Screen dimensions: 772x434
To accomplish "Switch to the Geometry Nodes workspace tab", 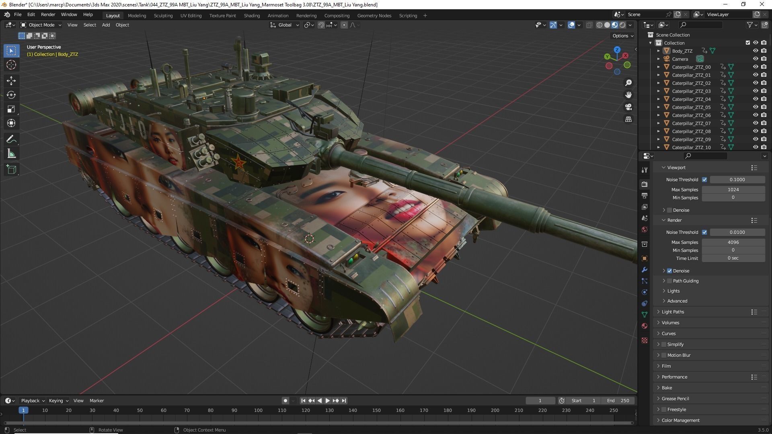I will click(374, 16).
